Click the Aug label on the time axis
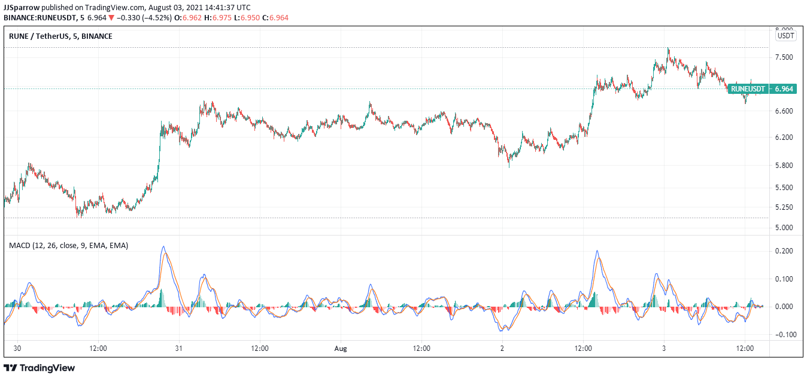Screen dimensions: 807x379 pos(341,348)
